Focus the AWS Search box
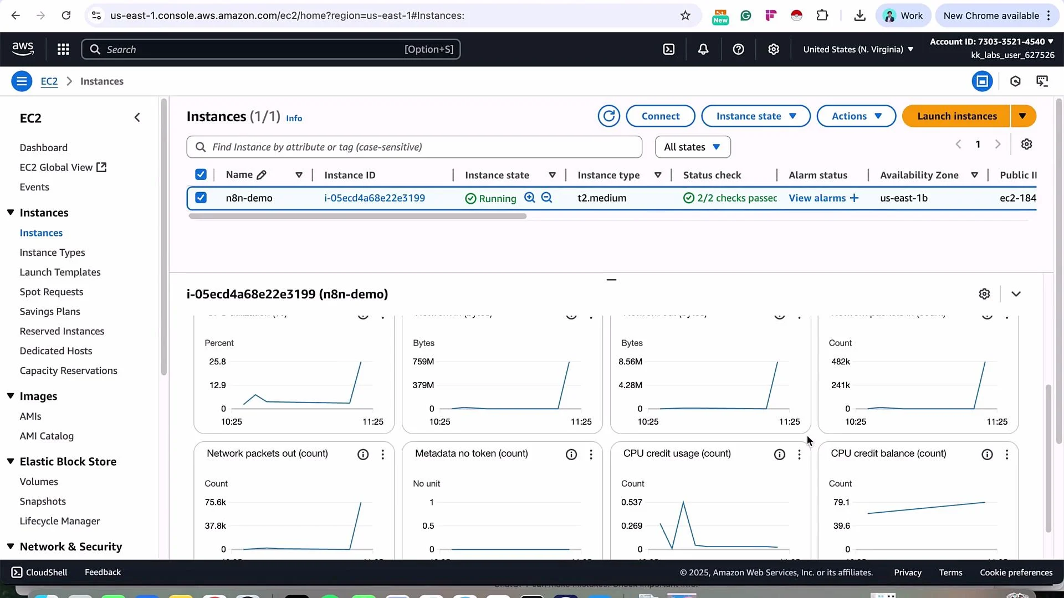This screenshot has height=598, width=1064. 271,49
